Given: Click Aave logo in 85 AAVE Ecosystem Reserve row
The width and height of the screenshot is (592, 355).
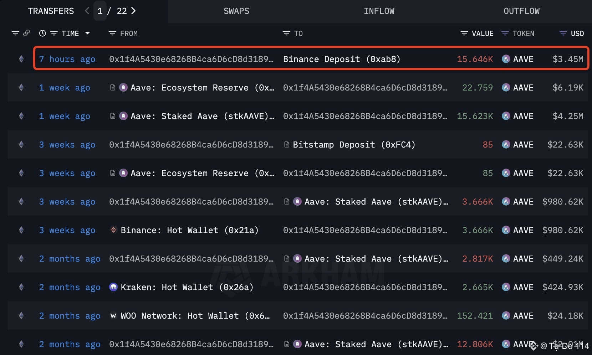Looking at the screenshot, I should pos(123,173).
